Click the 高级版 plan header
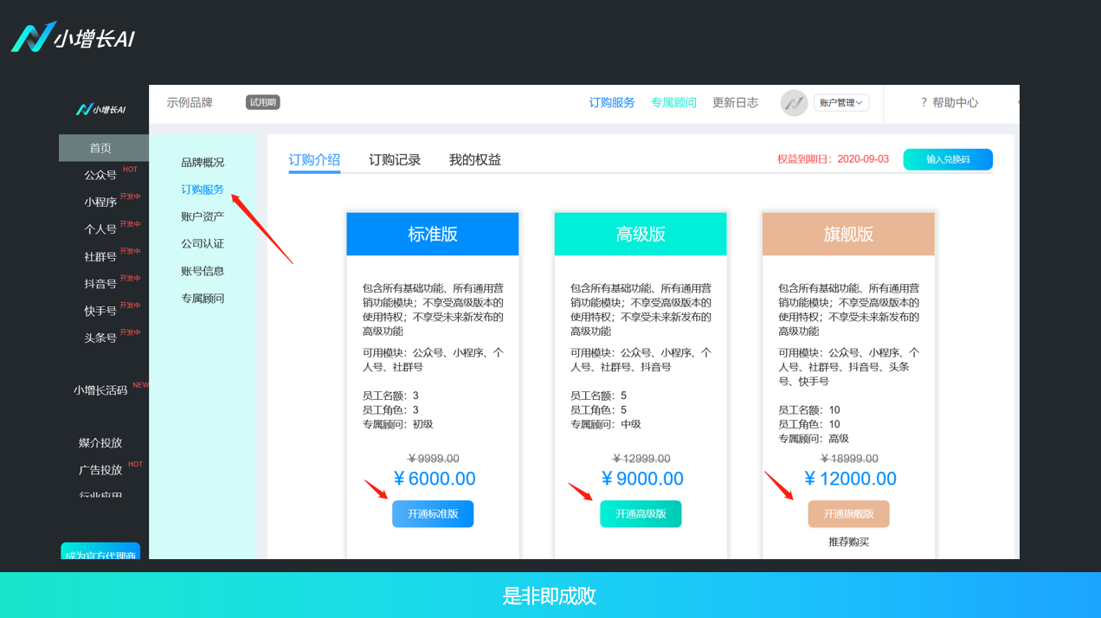Viewport: 1101px width, 618px height. coord(641,234)
